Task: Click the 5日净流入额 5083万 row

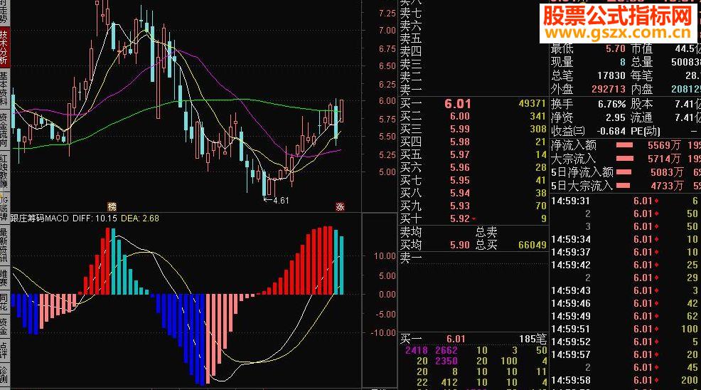Action: click(626, 172)
